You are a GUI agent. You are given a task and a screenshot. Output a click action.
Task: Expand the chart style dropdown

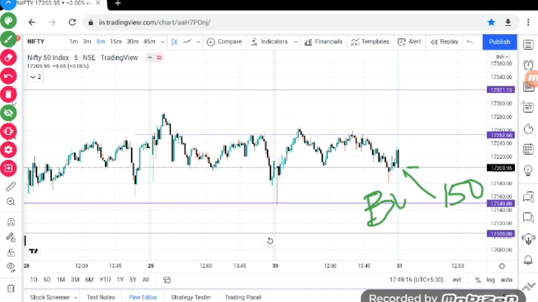click(198, 42)
